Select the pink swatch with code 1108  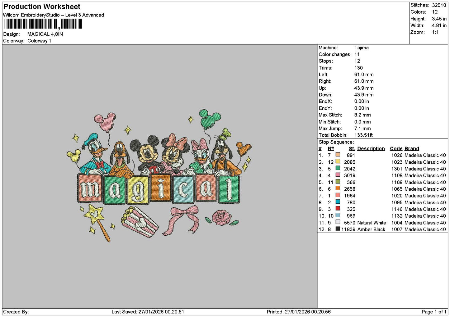point(338,175)
